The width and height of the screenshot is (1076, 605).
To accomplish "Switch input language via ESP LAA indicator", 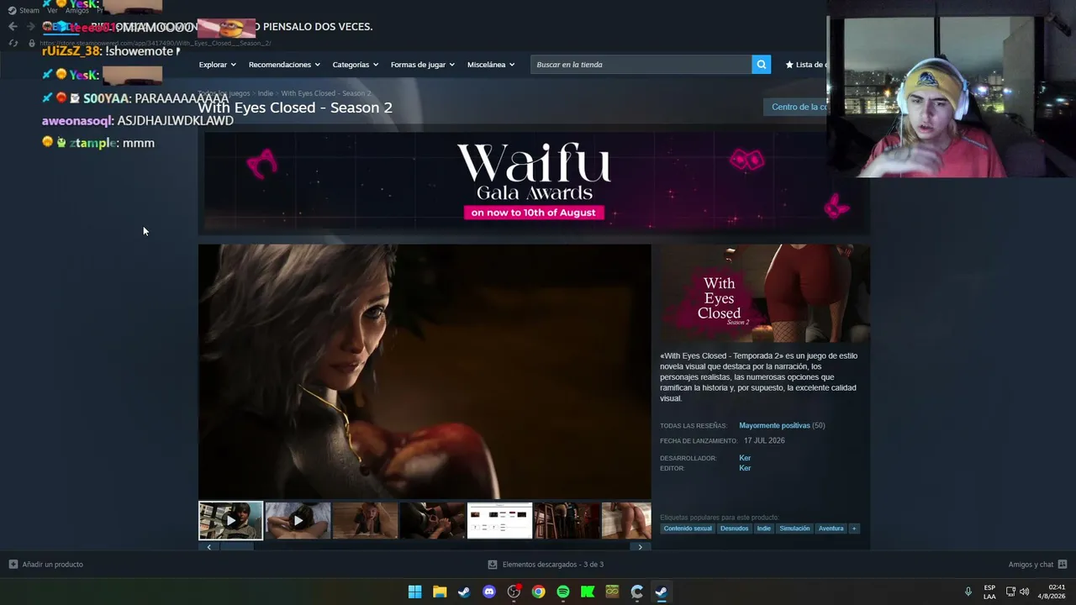I will click(989, 592).
